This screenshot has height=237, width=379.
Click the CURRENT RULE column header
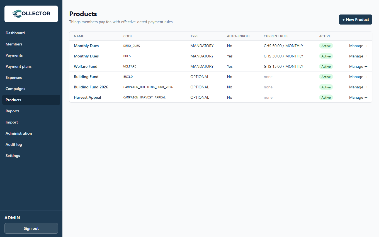276,36
